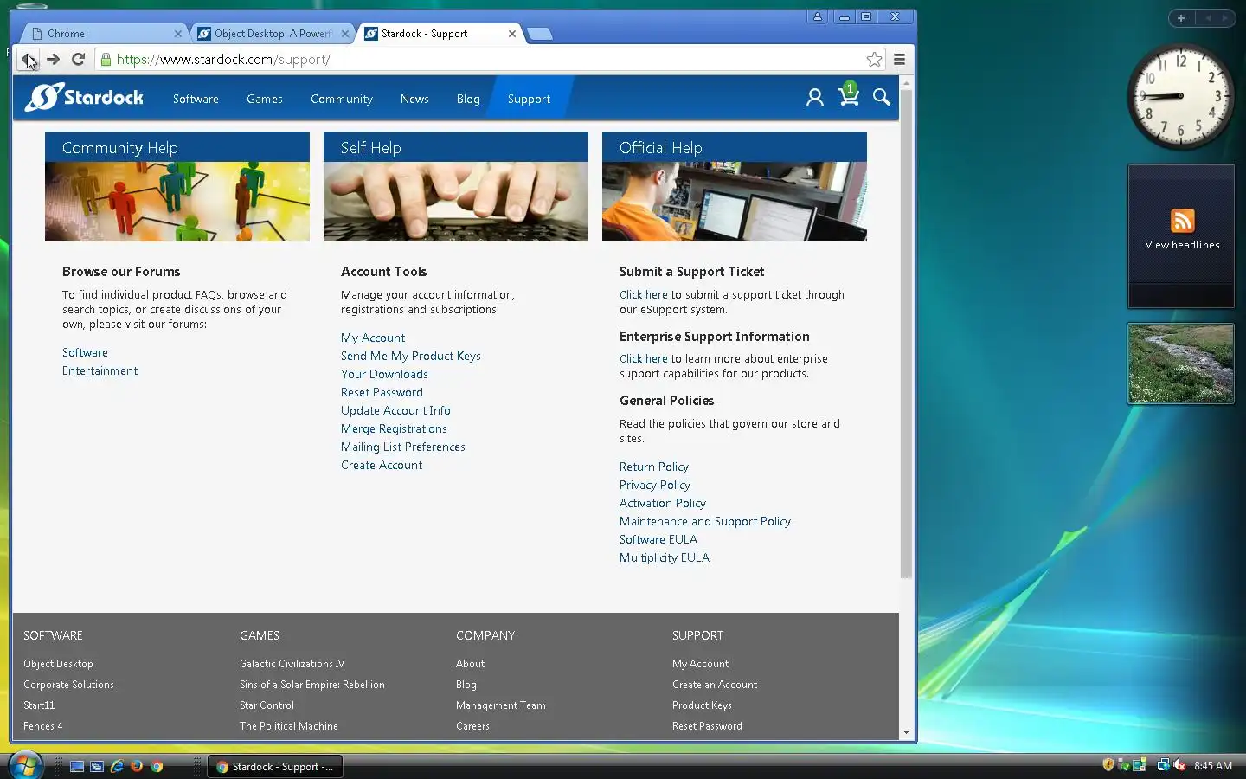Launch Internet Explorer from quick launch
1246x779 pixels.
117,766
